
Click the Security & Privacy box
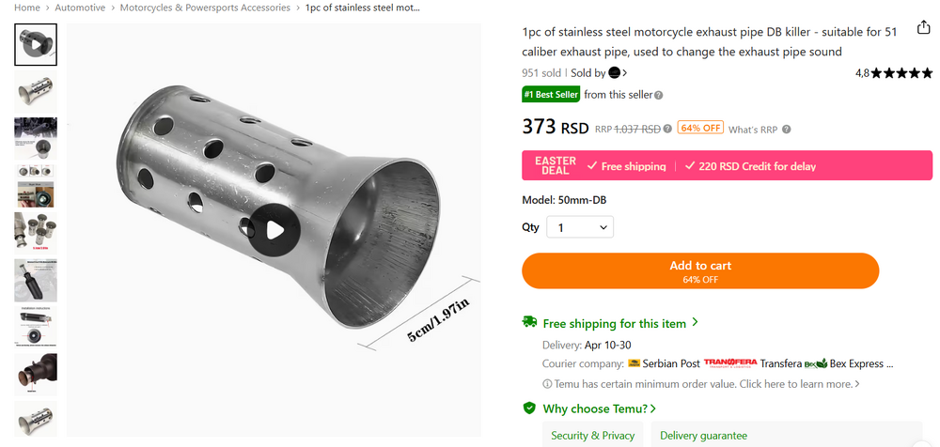pos(592,435)
